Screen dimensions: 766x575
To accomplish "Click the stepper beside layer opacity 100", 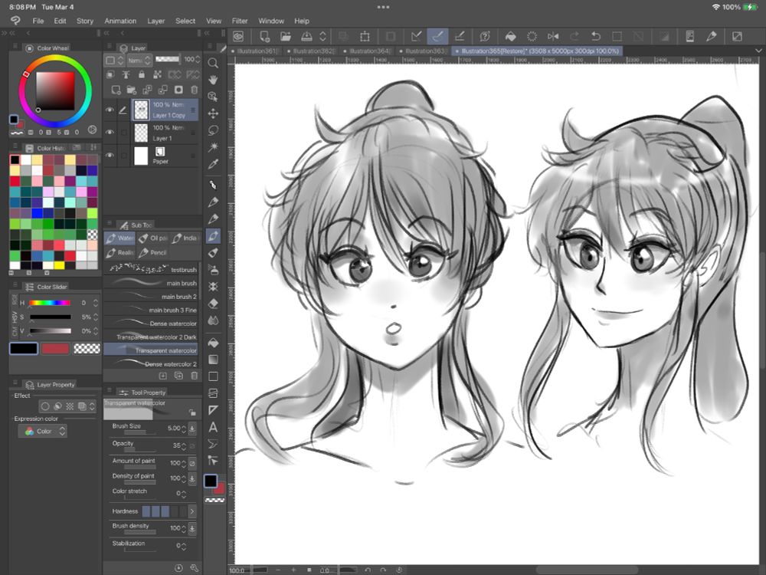I will [x=198, y=60].
